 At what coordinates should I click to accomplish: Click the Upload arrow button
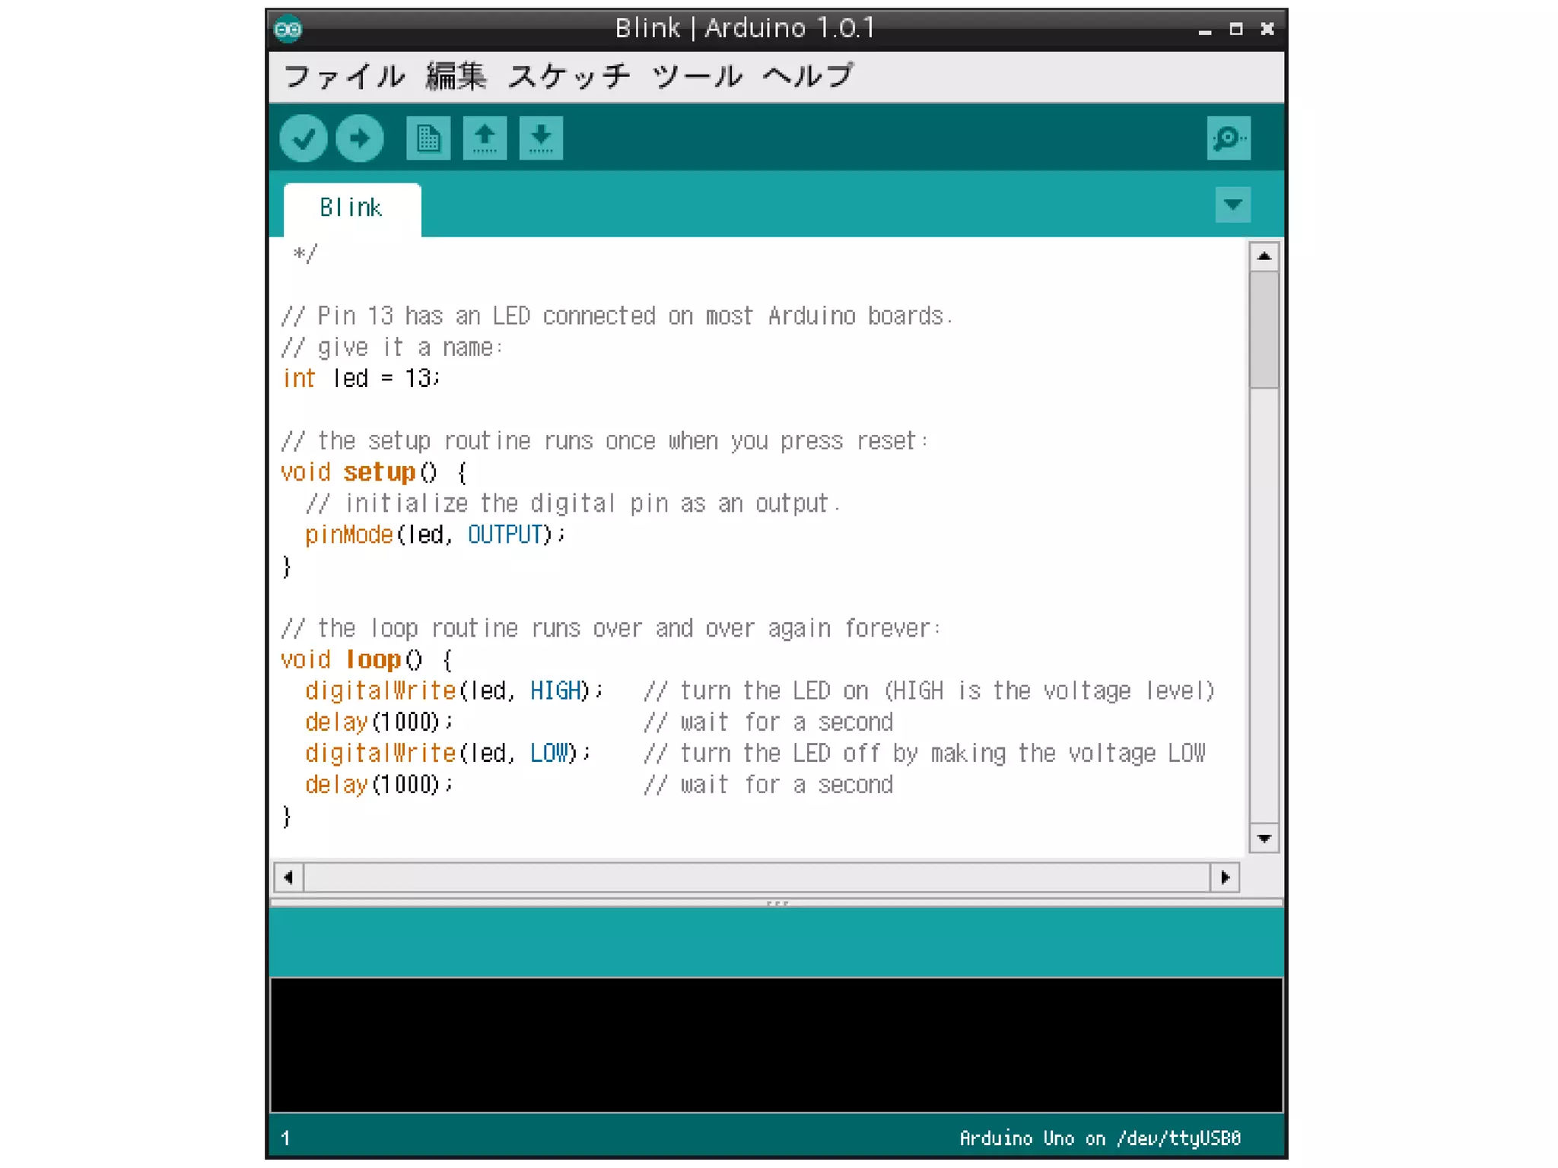coord(360,138)
